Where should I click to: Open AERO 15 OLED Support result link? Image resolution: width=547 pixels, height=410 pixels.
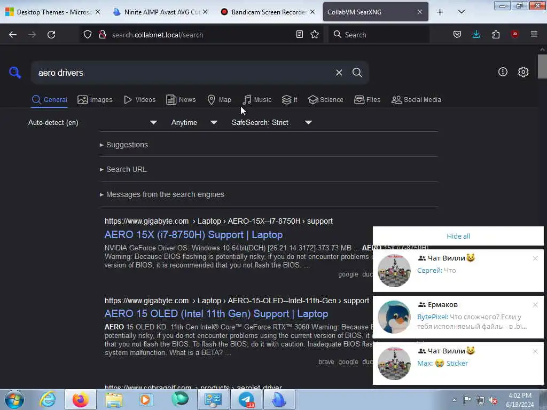216,314
